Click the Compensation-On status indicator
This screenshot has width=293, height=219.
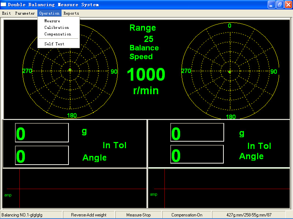click(187, 215)
